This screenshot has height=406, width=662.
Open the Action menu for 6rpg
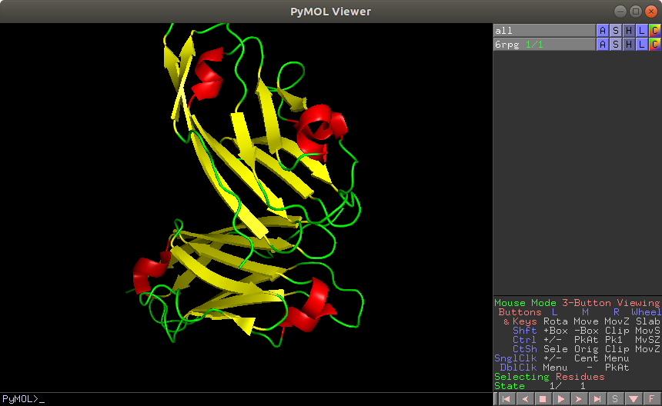tap(602, 45)
